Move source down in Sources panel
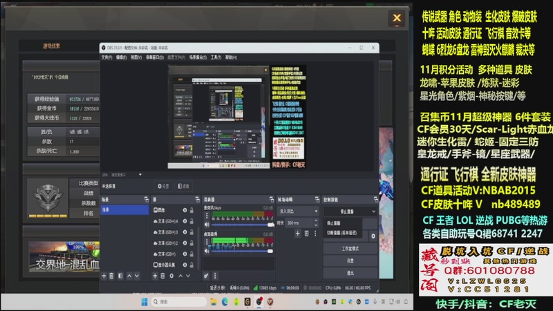The height and width of the screenshot is (311, 553). point(188,276)
